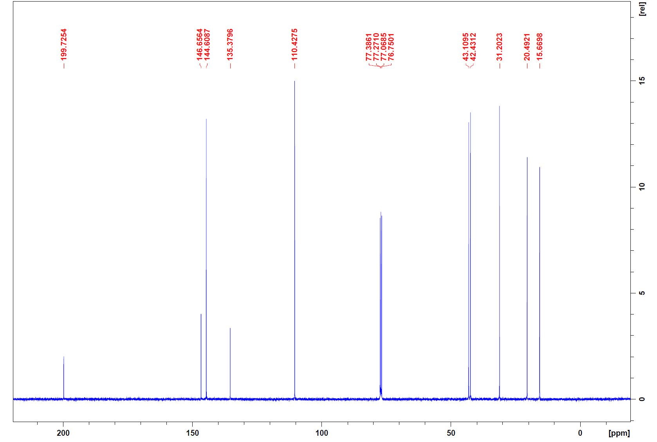Select the peak label 15.6698
Screen dimensions: 657x442
540,47
